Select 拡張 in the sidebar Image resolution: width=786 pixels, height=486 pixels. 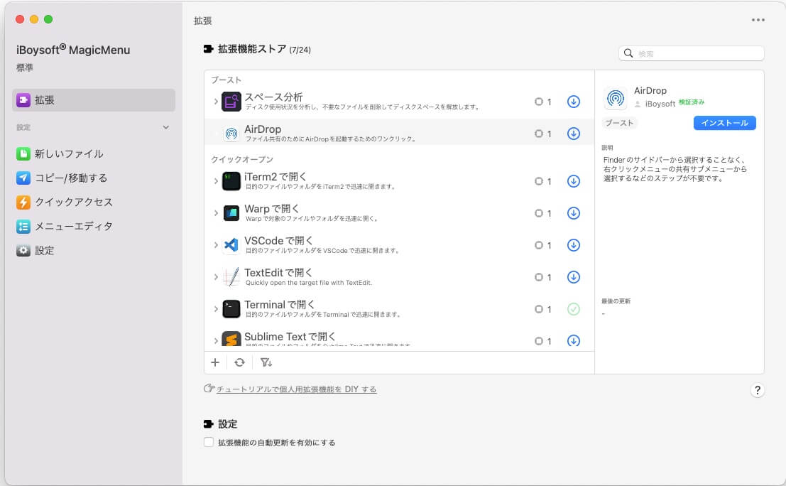(94, 99)
